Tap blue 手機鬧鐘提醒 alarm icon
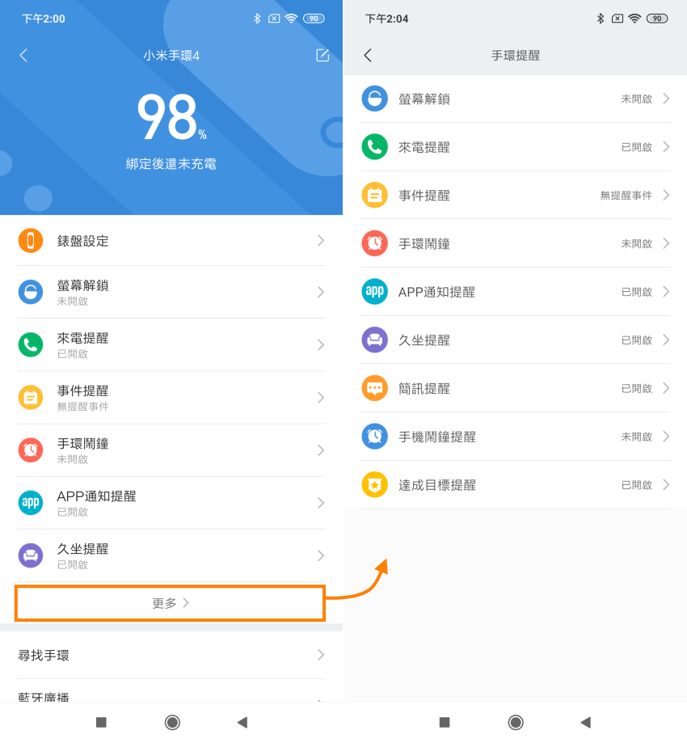 tap(375, 437)
